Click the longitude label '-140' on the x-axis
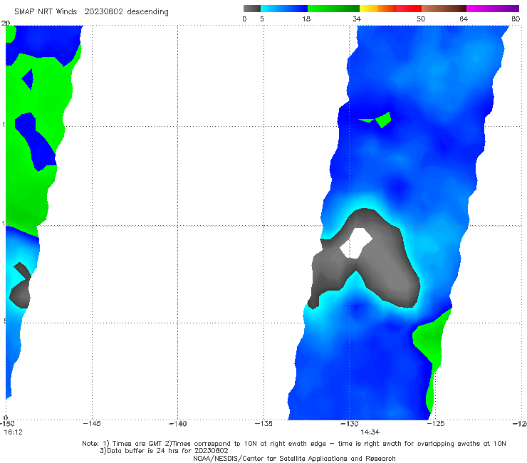This screenshot has height=463, width=527. (x=177, y=424)
